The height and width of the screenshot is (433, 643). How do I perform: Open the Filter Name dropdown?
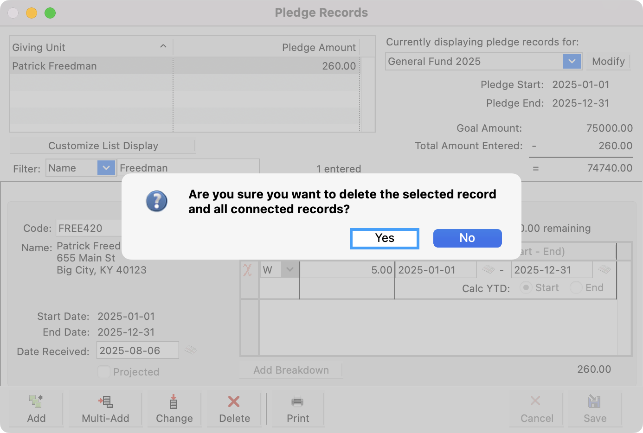[x=106, y=168]
